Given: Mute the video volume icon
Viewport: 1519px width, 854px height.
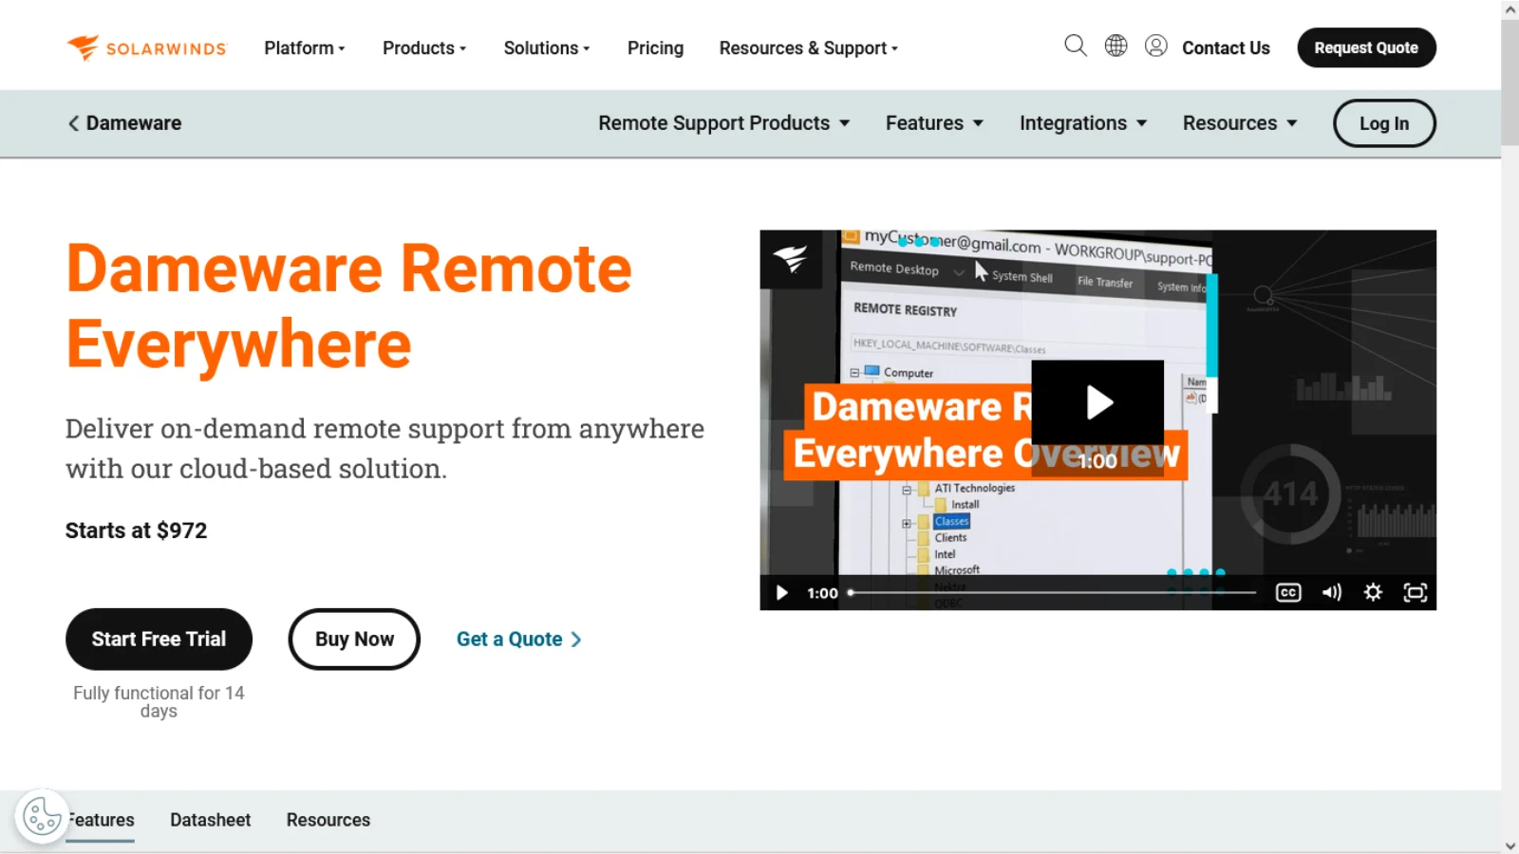Looking at the screenshot, I should [x=1331, y=593].
